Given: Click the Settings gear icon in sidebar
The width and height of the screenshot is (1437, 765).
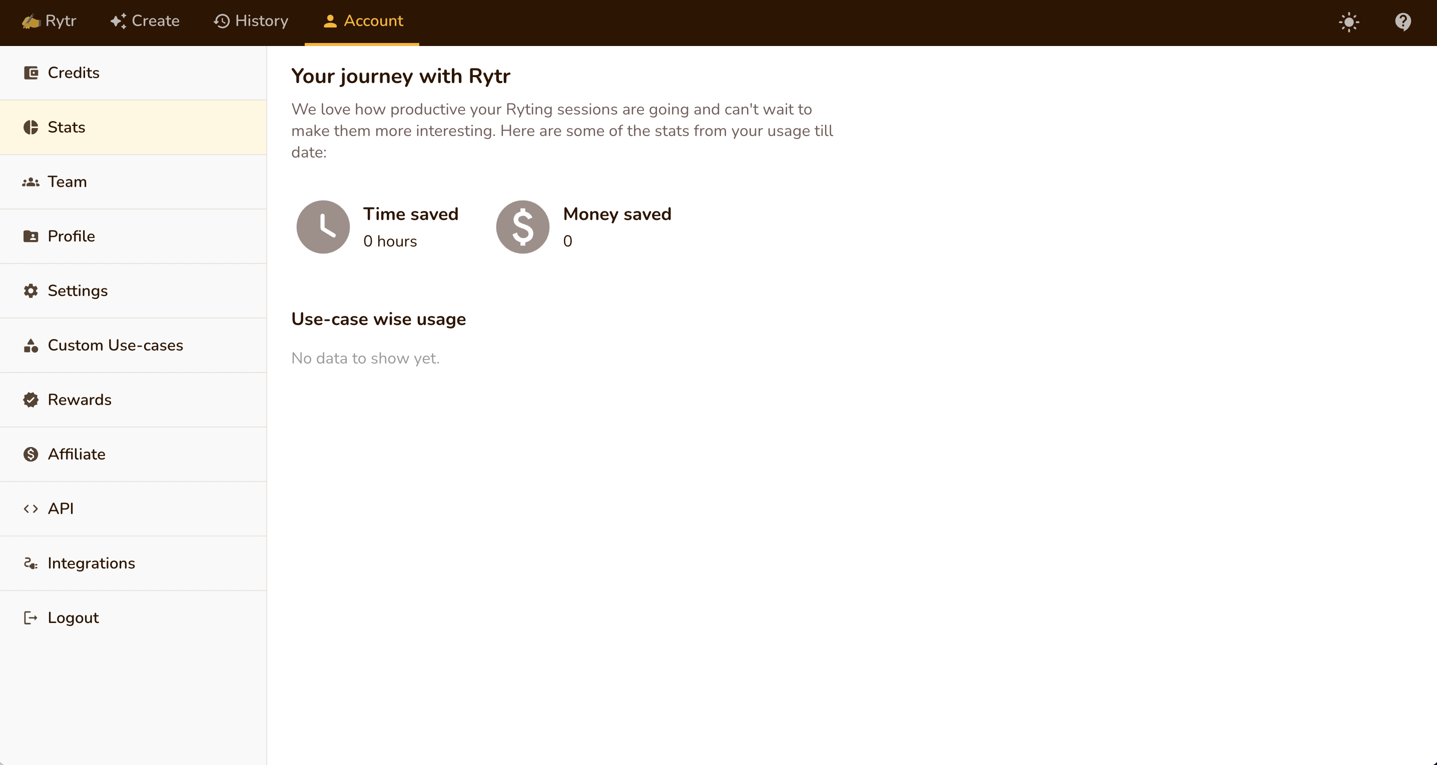Looking at the screenshot, I should [31, 290].
